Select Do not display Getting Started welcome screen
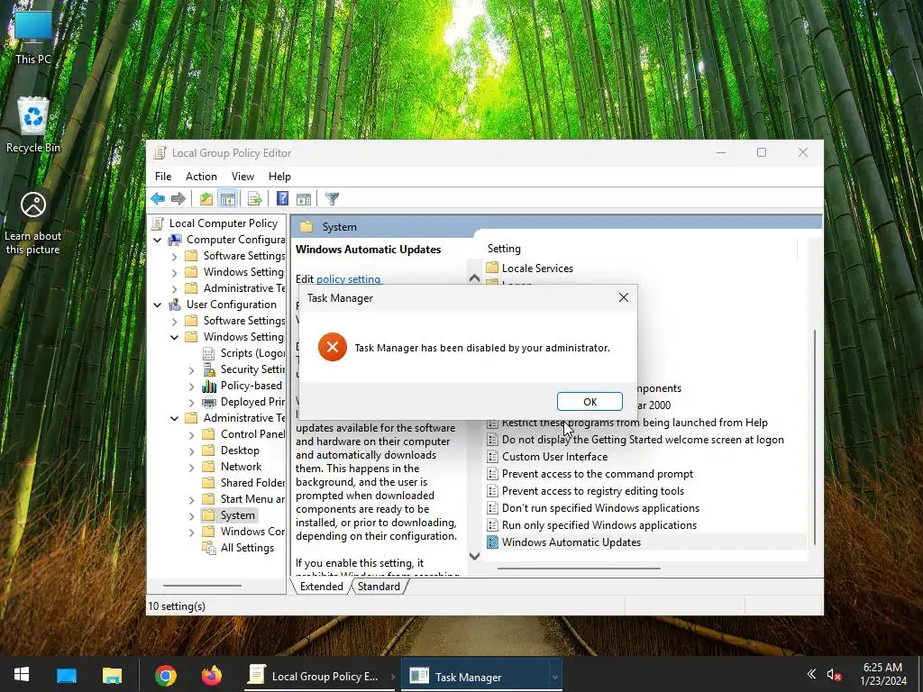The width and height of the screenshot is (923, 692). click(x=642, y=440)
